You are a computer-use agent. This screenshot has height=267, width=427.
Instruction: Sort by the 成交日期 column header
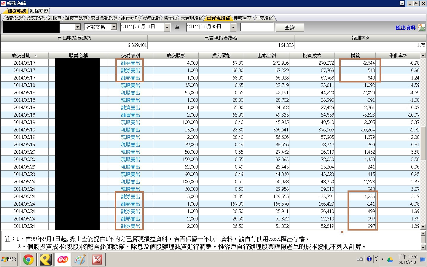(x=24, y=55)
